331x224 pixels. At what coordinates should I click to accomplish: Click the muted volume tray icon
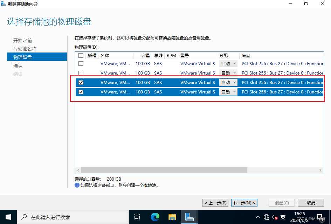[x=275, y=217]
